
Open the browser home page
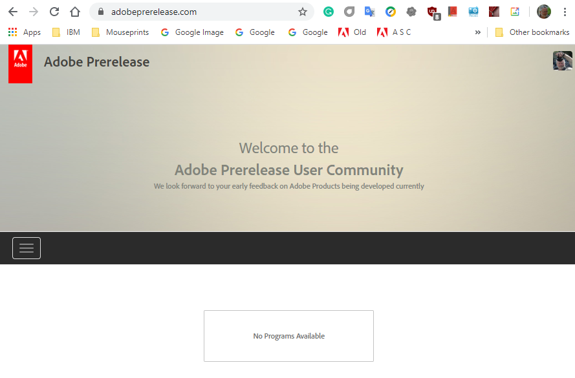pyautogui.click(x=75, y=12)
